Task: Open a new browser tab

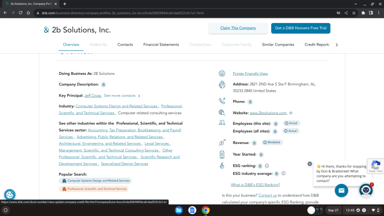Action: click(x=65, y=4)
